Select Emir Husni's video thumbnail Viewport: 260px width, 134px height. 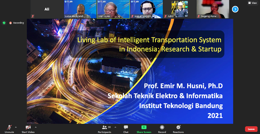click(x=113, y=9)
